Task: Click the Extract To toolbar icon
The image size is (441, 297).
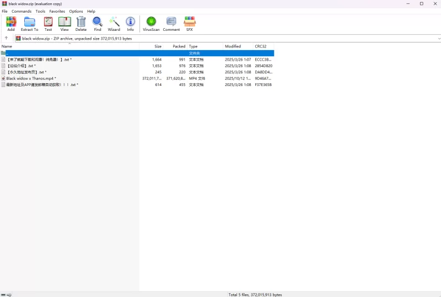Action: click(29, 23)
